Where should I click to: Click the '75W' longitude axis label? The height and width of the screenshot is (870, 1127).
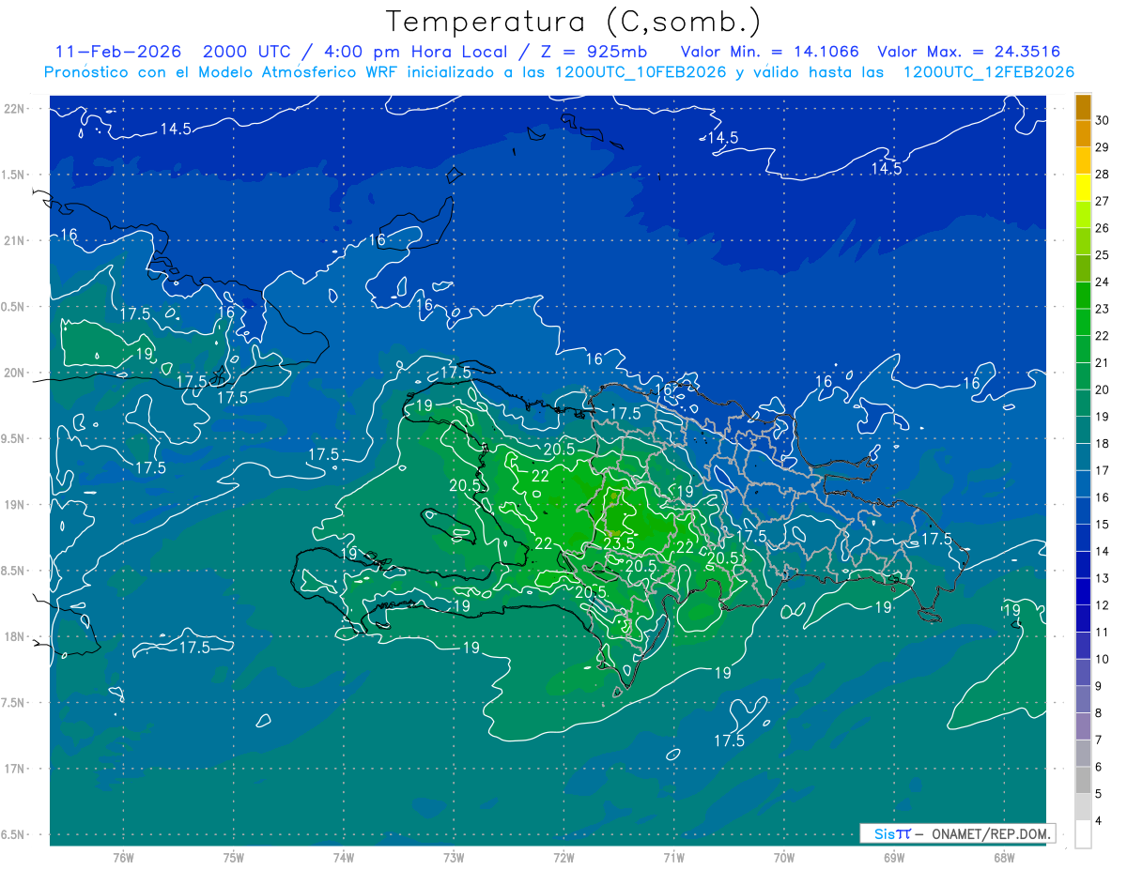[234, 858]
